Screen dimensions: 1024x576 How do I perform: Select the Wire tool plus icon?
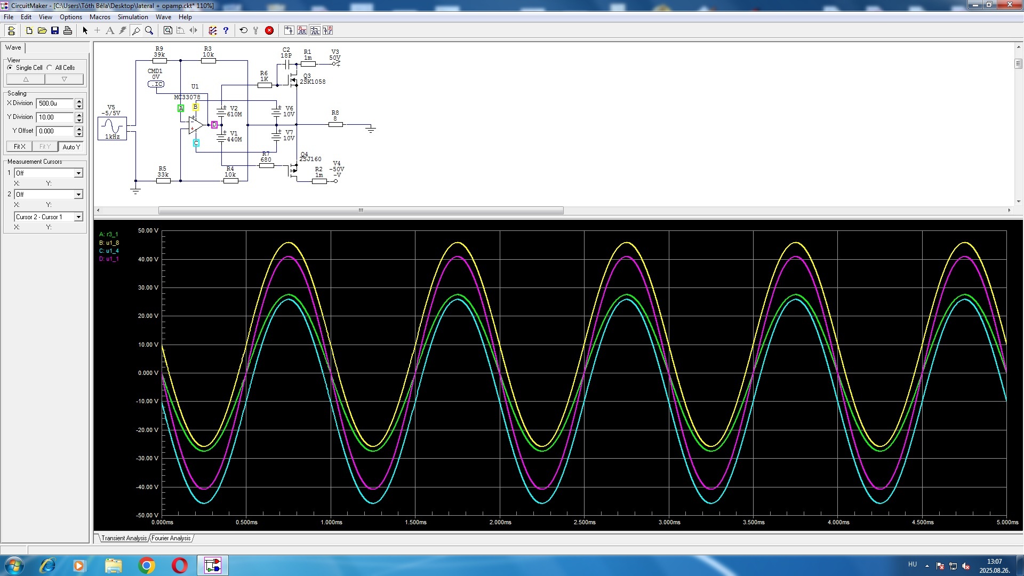pos(97,30)
